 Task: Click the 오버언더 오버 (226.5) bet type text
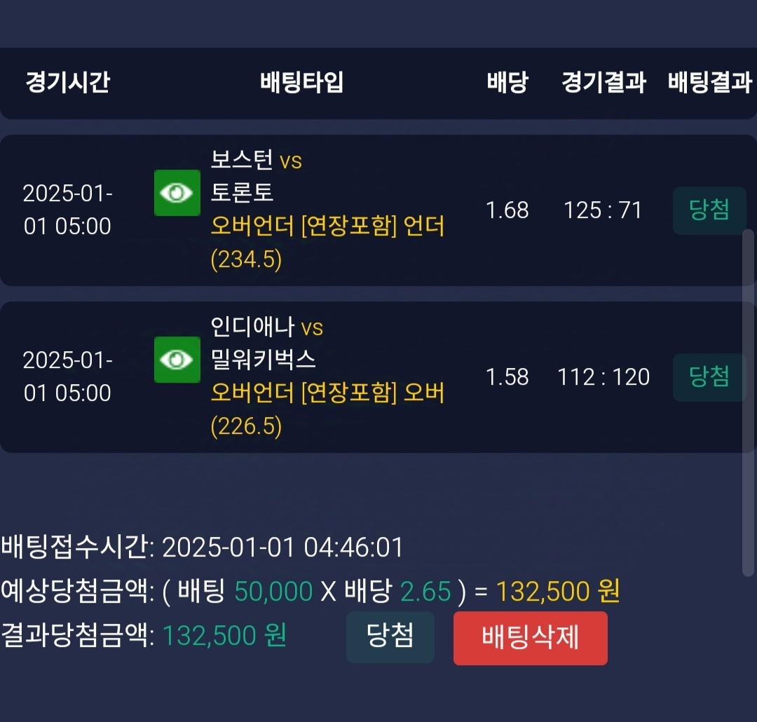pos(327,409)
